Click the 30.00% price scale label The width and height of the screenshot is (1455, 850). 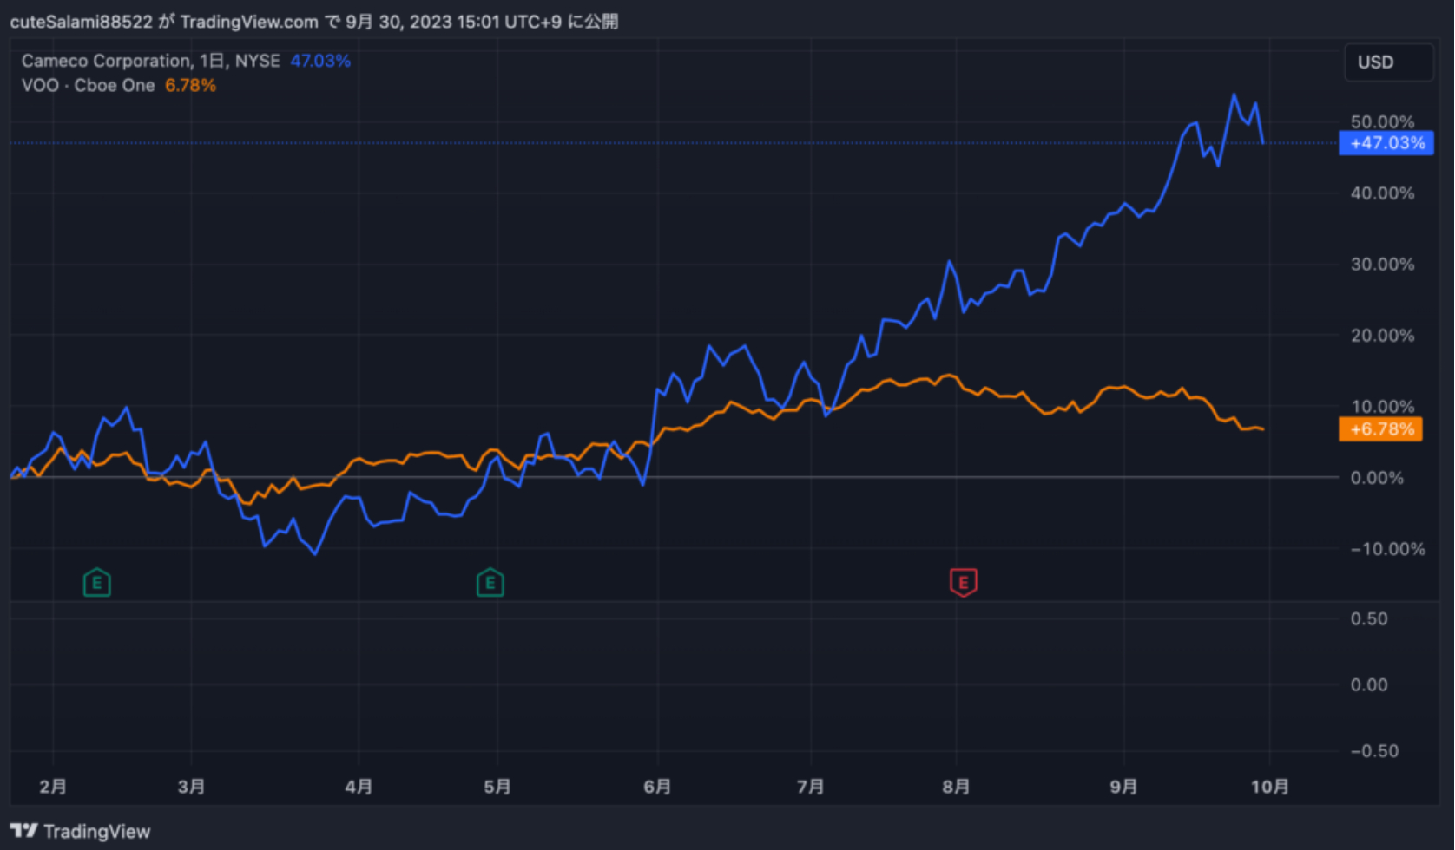pyautogui.click(x=1382, y=265)
